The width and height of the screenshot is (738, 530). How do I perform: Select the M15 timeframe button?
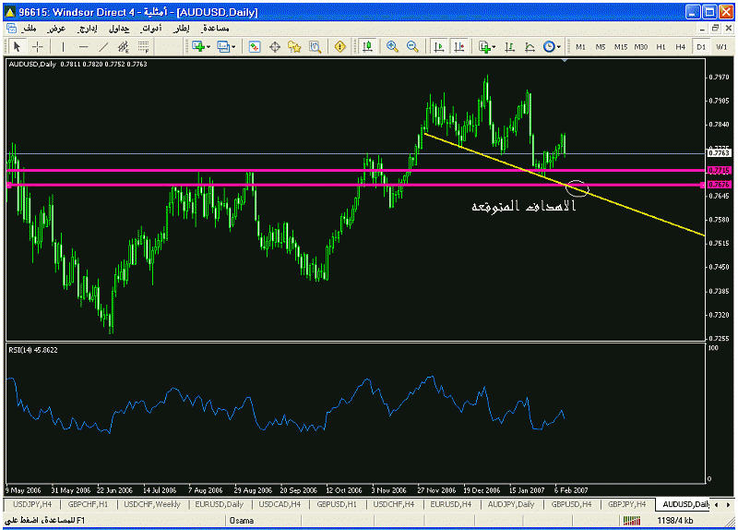(x=620, y=46)
